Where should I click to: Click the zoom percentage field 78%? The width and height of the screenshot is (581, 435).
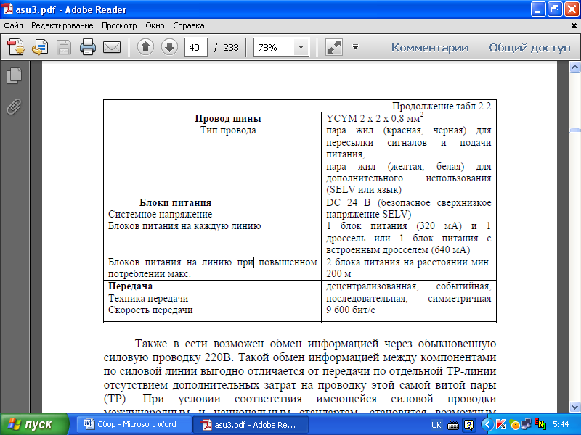[x=273, y=47]
